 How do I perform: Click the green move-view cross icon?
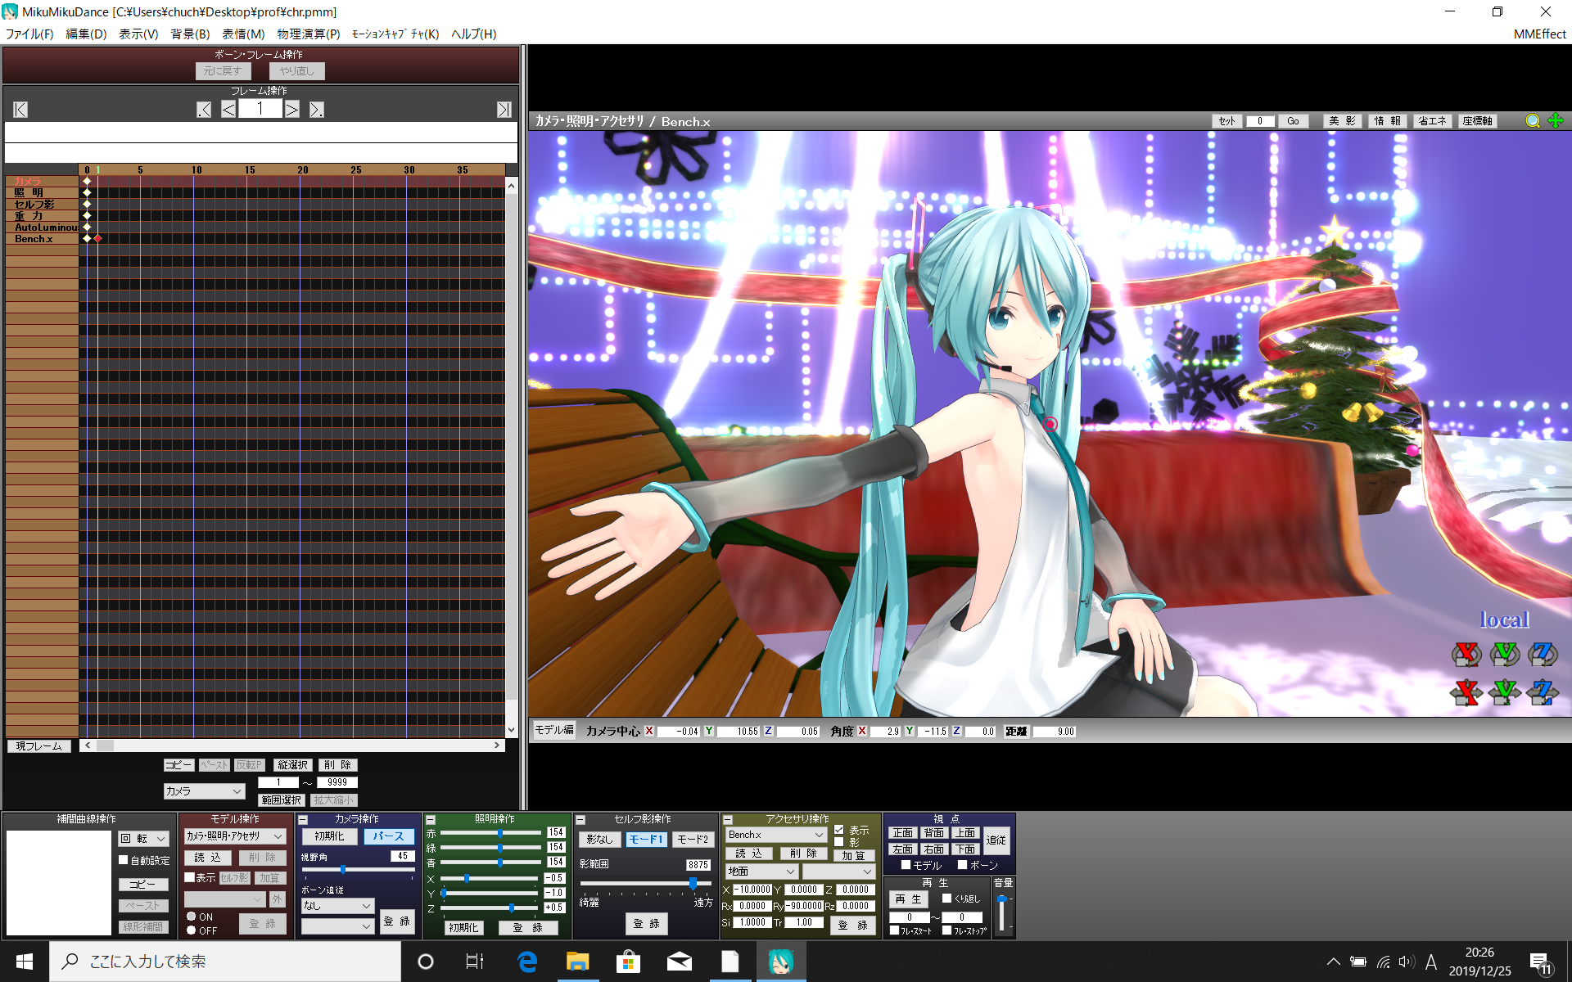click(x=1556, y=121)
